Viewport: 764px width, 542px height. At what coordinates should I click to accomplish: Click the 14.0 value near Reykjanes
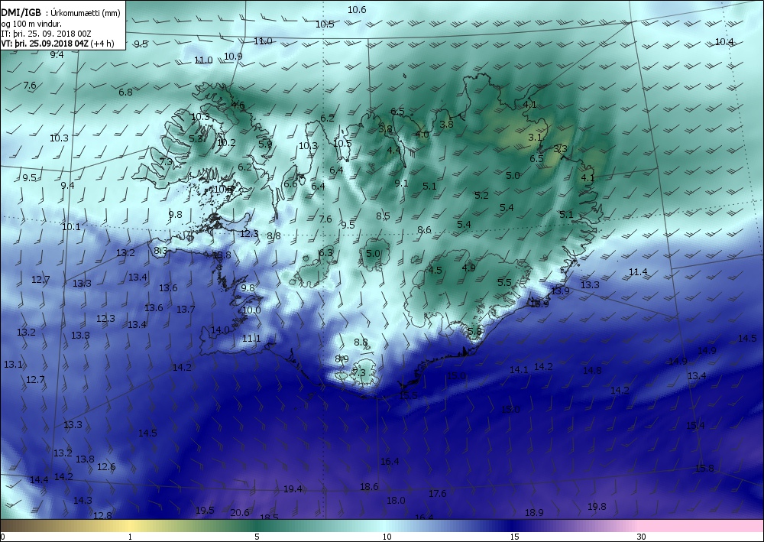click(x=220, y=329)
